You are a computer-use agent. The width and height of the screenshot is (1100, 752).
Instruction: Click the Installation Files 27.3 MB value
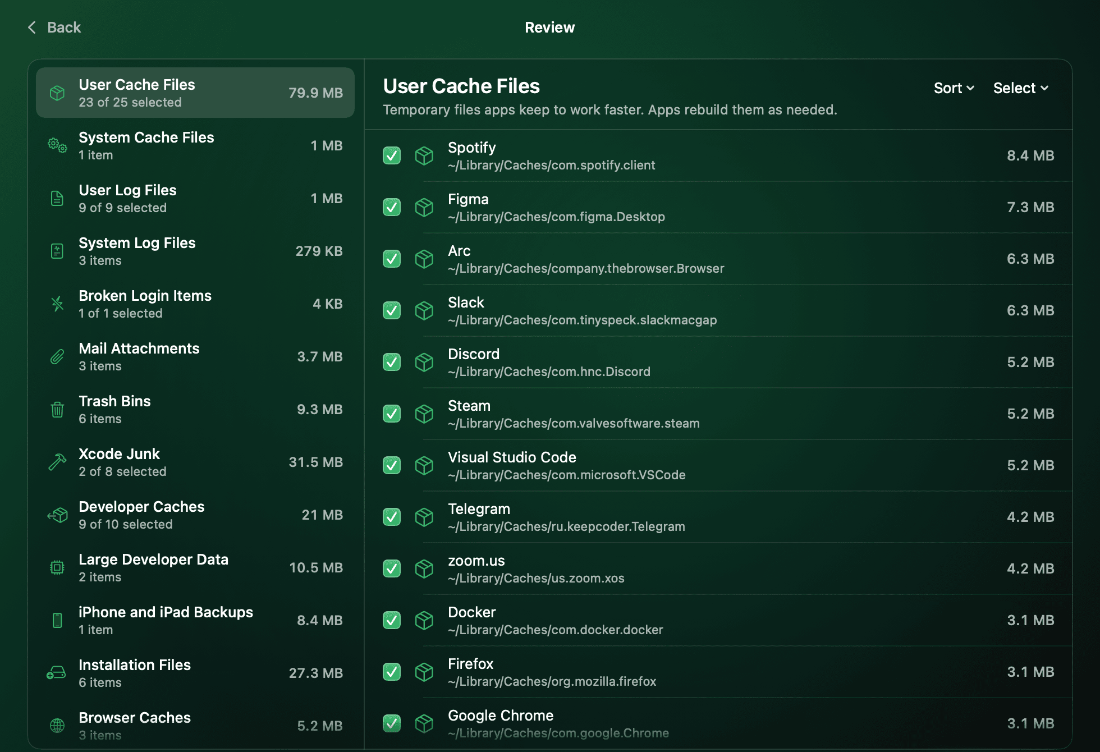pyautogui.click(x=315, y=673)
